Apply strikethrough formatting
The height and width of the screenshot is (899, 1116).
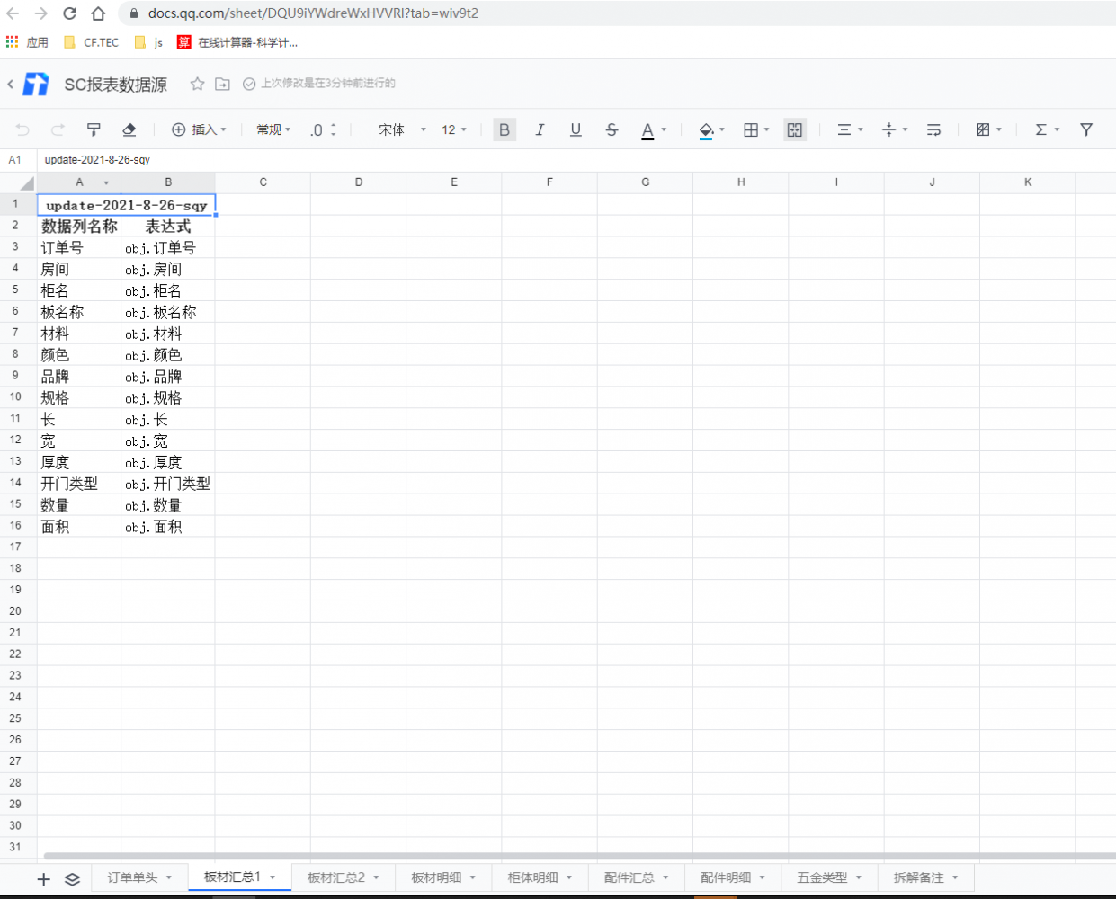pos(612,129)
